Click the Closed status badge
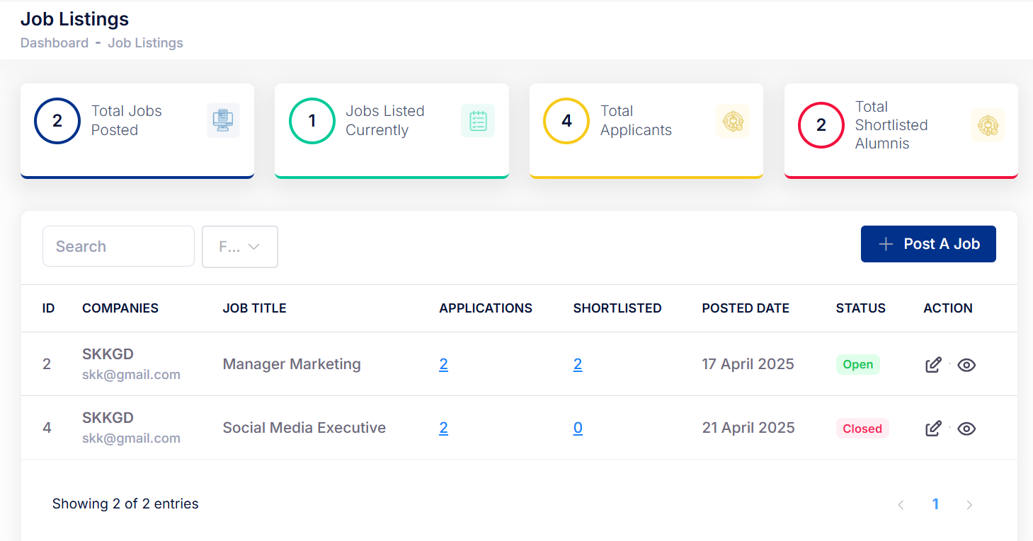The image size is (1033, 541). point(862,428)
